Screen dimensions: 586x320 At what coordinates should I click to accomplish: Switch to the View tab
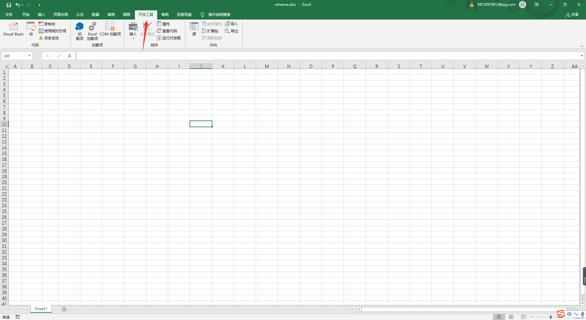[x=127, y=15]
